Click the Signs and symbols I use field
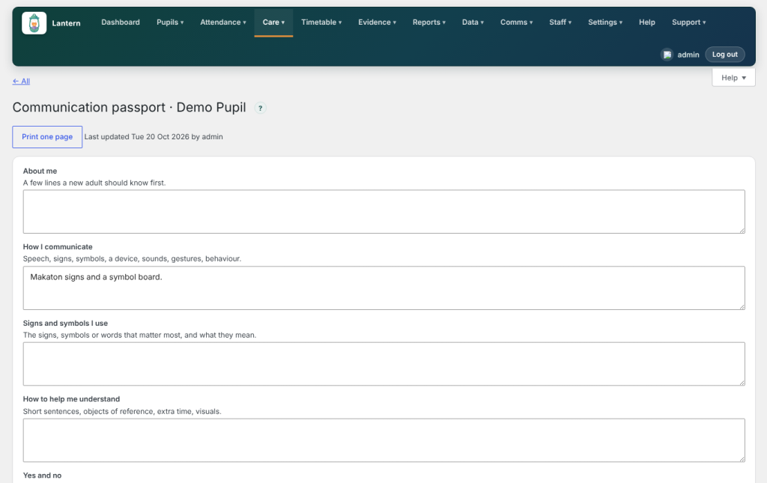The width and height of the screenshot is (767, 483). [383, 364]
